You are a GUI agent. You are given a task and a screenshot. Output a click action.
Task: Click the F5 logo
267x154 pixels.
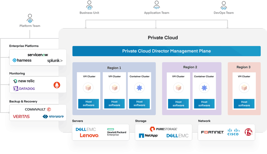click(248, 132)
